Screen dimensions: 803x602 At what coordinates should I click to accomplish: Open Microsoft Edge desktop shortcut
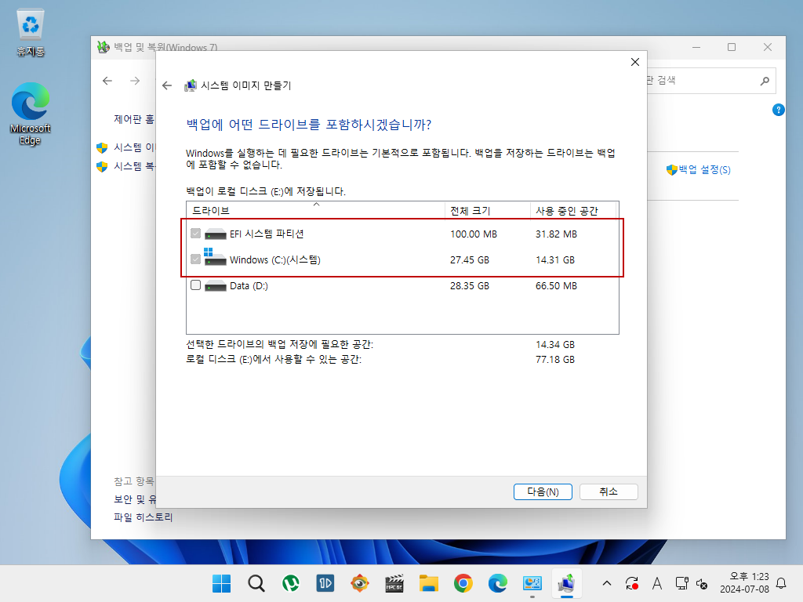point(31,114)
